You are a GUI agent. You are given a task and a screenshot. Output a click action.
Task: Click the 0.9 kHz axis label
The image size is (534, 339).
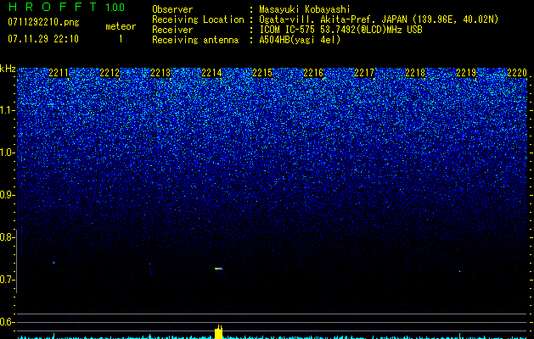[x=5, y=195]
